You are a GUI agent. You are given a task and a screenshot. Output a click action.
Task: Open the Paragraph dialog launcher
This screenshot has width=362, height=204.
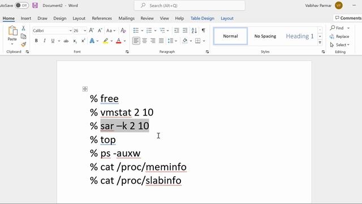tap(208, 52)
